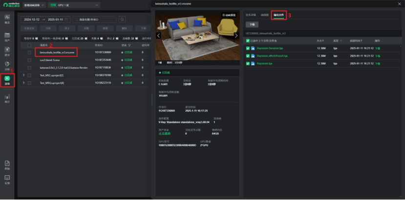405x200 pixels.
Task: Click the 动画预览 play icon on preview
Action: click(223, 15)
